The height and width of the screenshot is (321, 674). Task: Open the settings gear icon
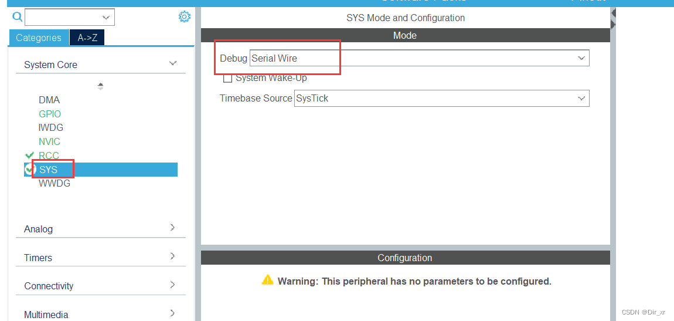tap(184, 17)
